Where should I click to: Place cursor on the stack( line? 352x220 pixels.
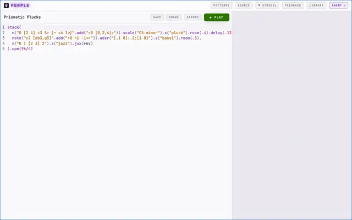click(14, 28)
